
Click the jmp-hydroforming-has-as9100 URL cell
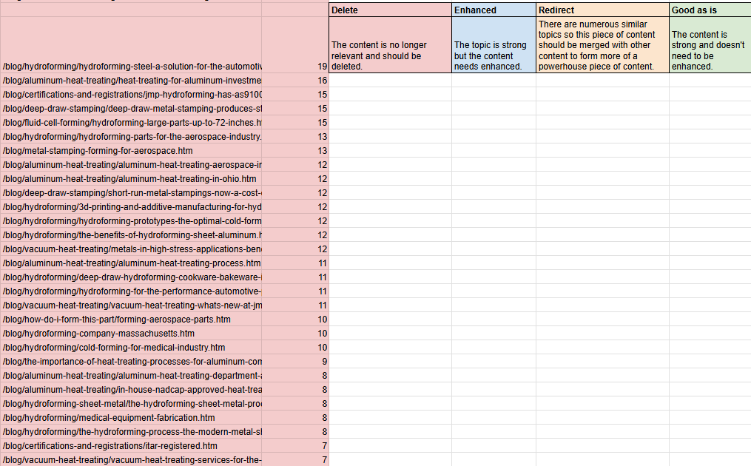(132, 95)
